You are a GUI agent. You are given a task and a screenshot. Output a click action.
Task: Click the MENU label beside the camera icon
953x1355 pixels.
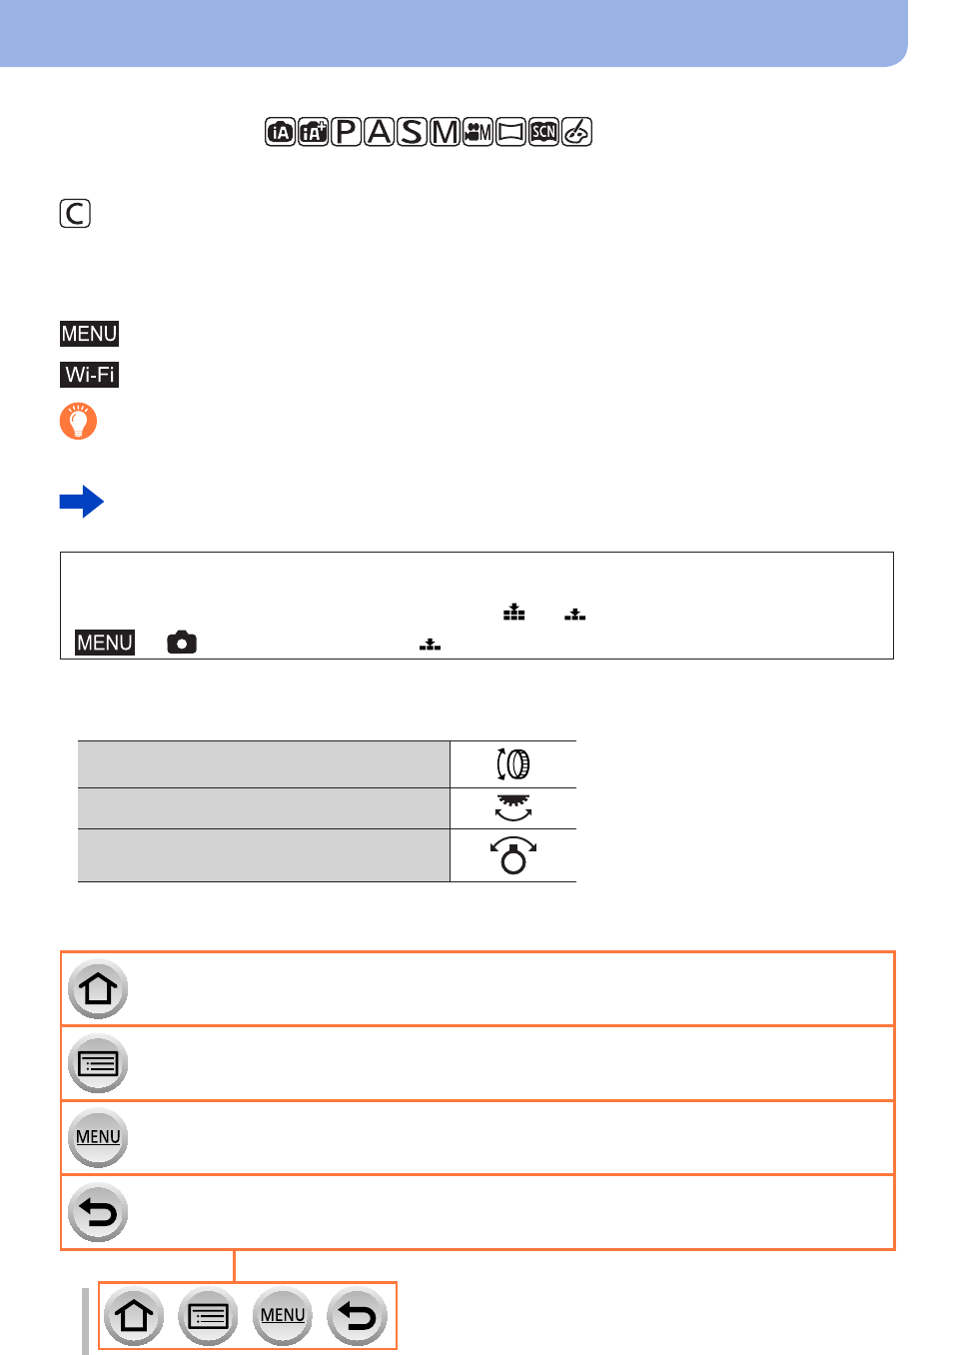point(105,643)
